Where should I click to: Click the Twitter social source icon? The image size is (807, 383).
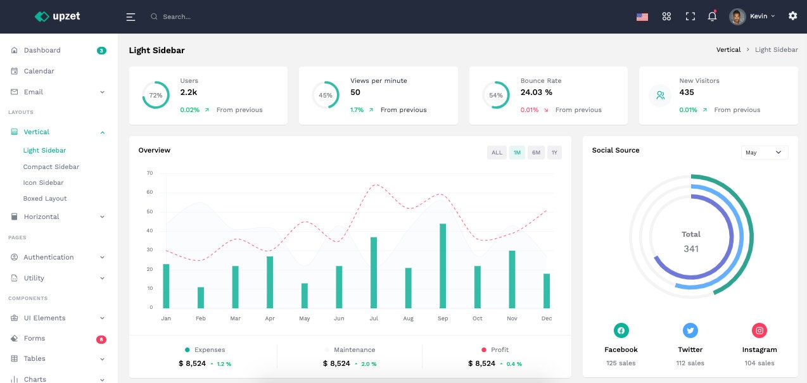point(690,330)
